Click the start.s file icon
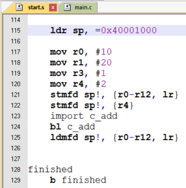Viewport: 186px width, 188px height. [x=19, y=7]
